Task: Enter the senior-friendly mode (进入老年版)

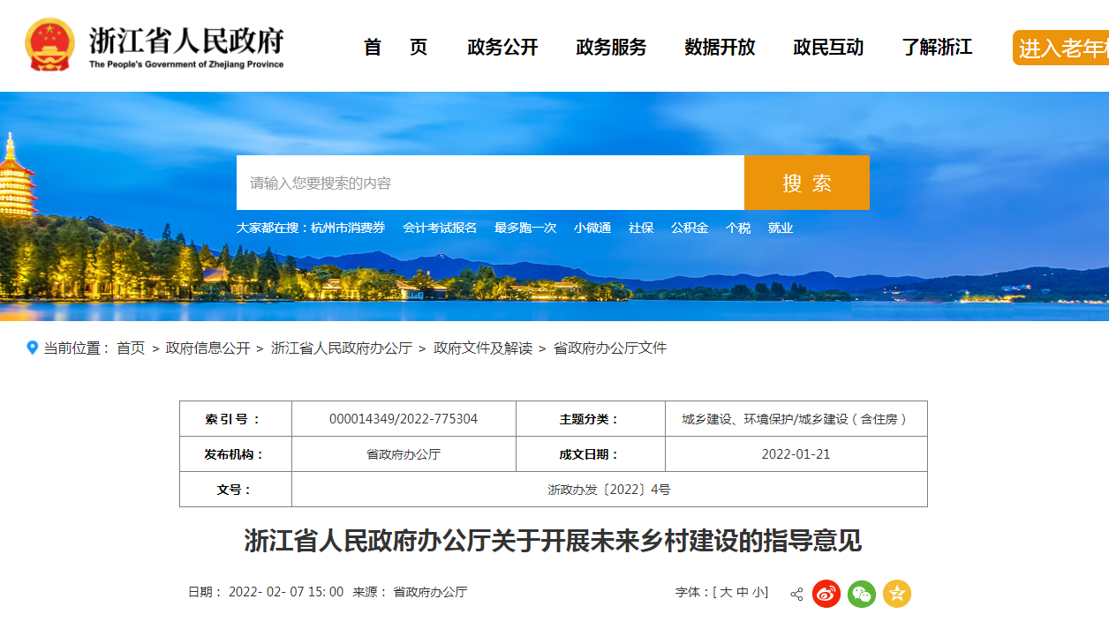Action: [x=1061, y=48]
